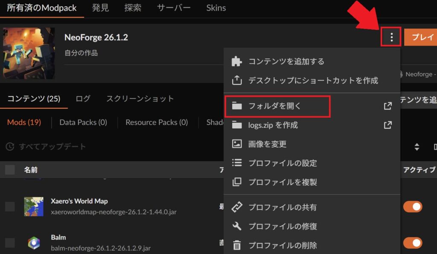Select プロファイルの共有

pos(312,207)
